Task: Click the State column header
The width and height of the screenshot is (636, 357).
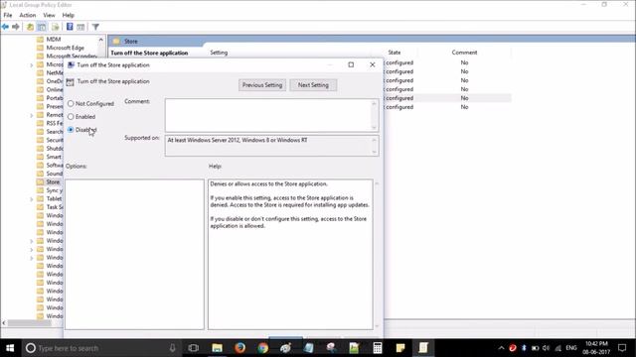Action: click(x=395, y=53)
